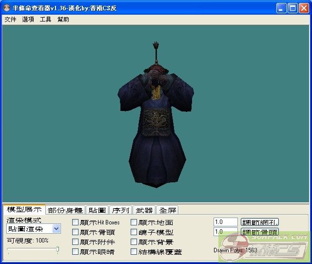This screenshot has width=312, height=264.
Task: Open the 全屏 (Fullscreen) tab
Action: 168,210
